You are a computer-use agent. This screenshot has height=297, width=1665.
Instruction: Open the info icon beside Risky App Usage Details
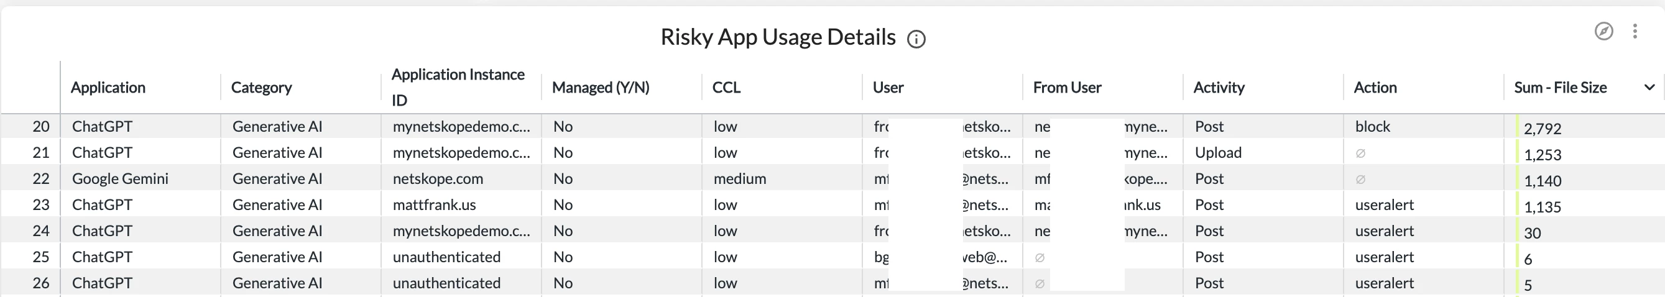point(916,39)
